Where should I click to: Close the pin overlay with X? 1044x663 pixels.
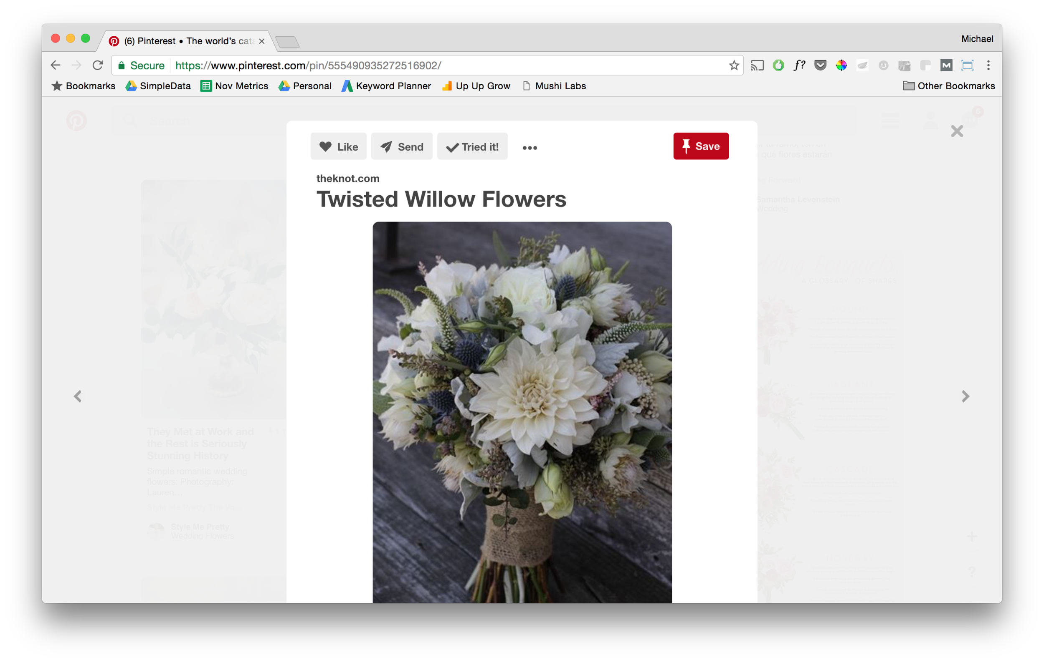[957, 131]
